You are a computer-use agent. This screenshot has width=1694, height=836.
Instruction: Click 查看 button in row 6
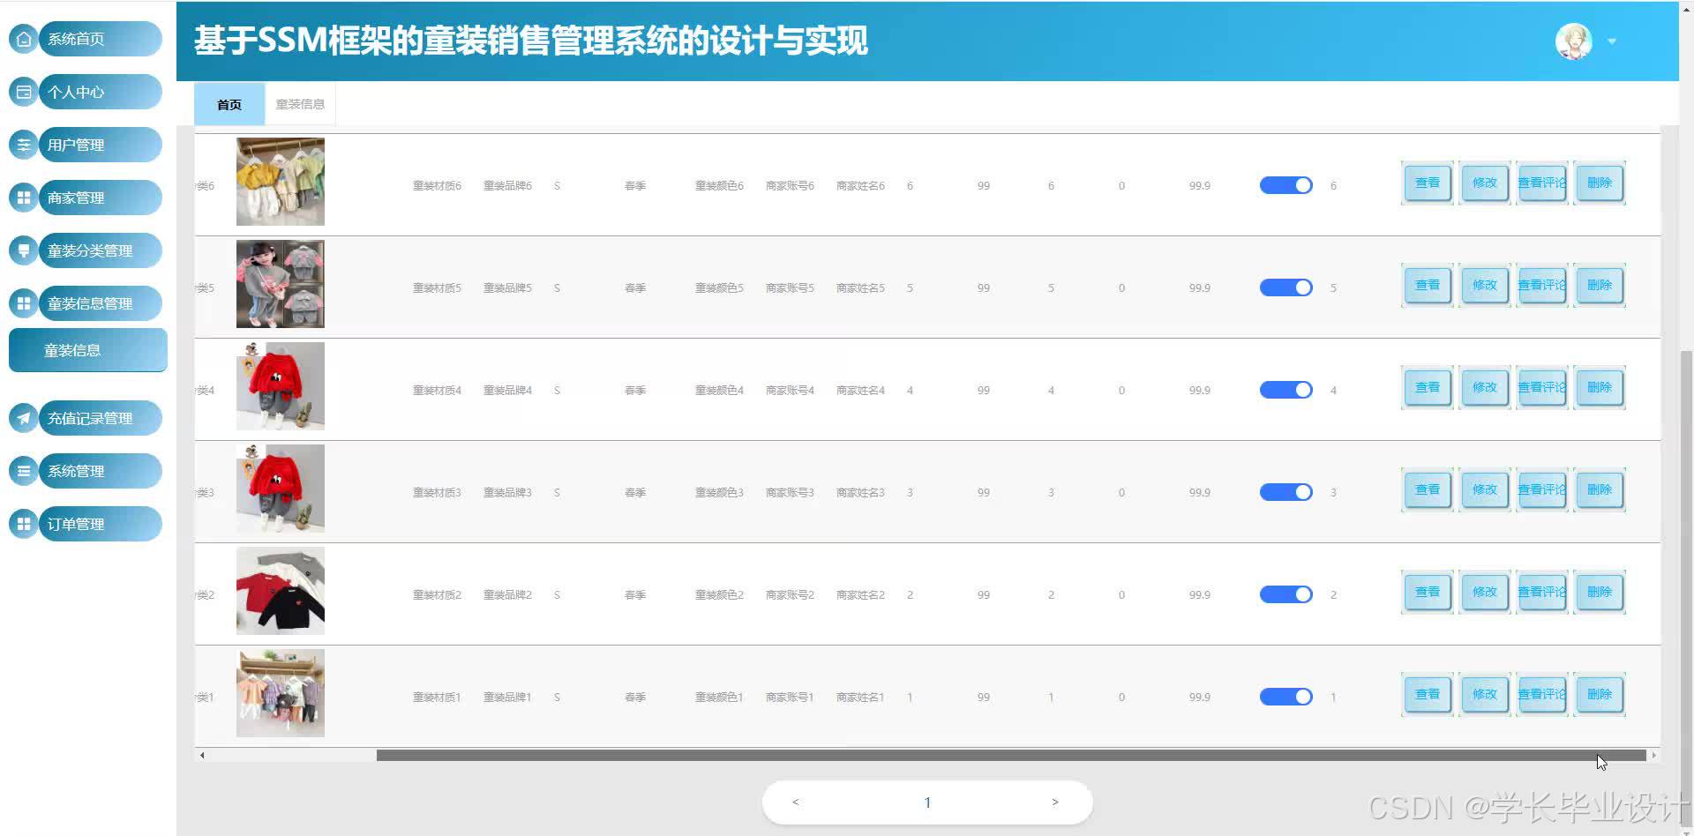tap(1428, 183)
